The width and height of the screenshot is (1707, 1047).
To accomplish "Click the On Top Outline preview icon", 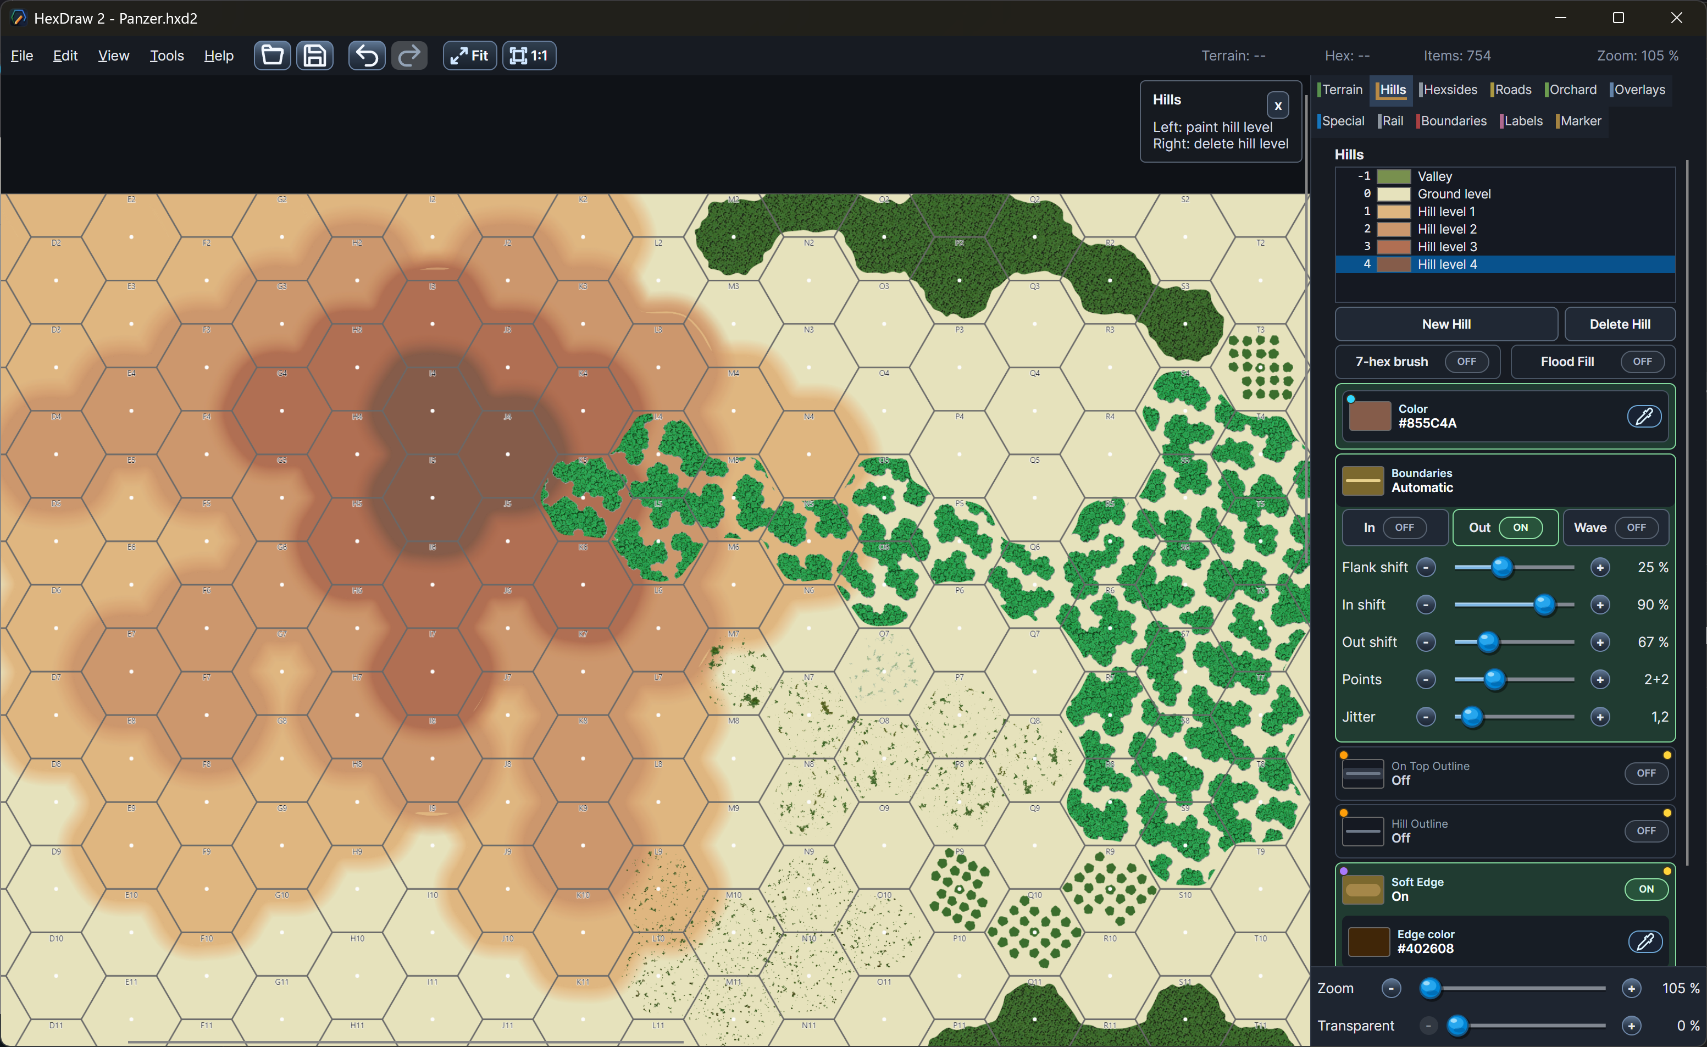I will (x=1363, y=773).
